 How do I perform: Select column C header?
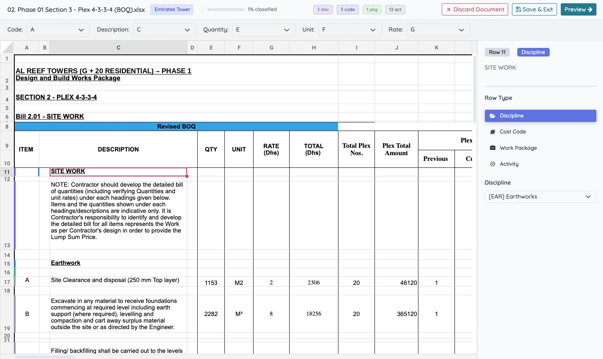(119, 47)
